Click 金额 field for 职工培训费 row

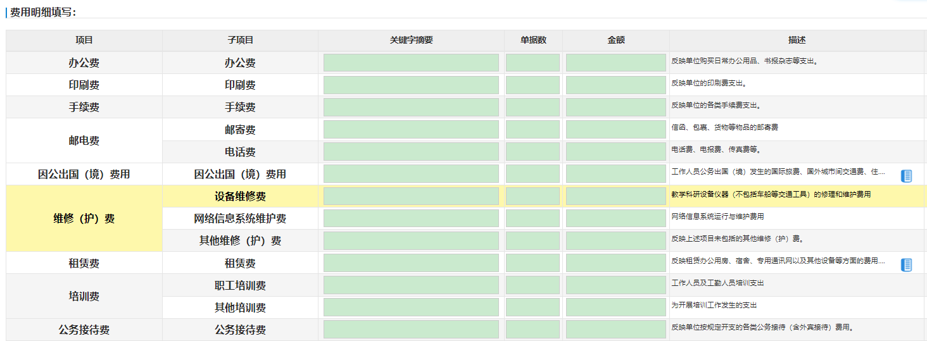tap(615, 285)
